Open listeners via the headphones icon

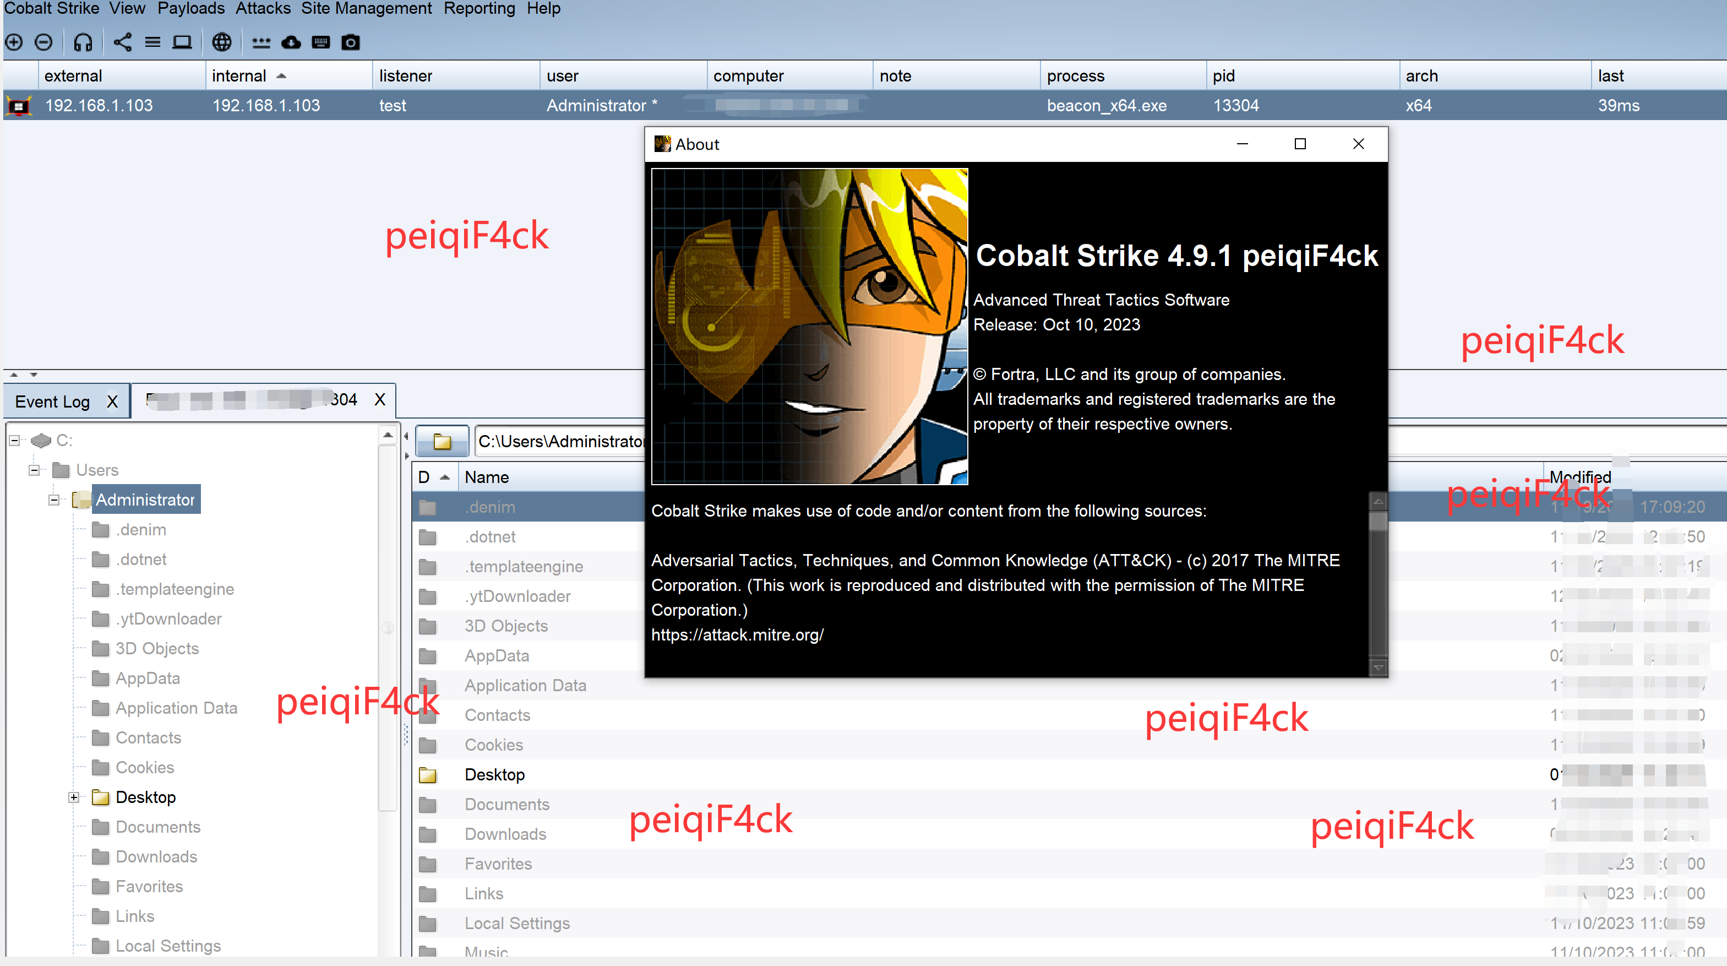pyautogui.click(x=83, y=42)
